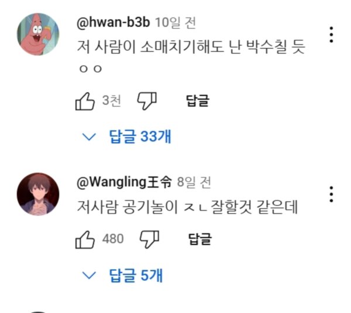Like the comment by @Wangling王令
Viewport: 351px width, 313px height.
click(85, 240)
